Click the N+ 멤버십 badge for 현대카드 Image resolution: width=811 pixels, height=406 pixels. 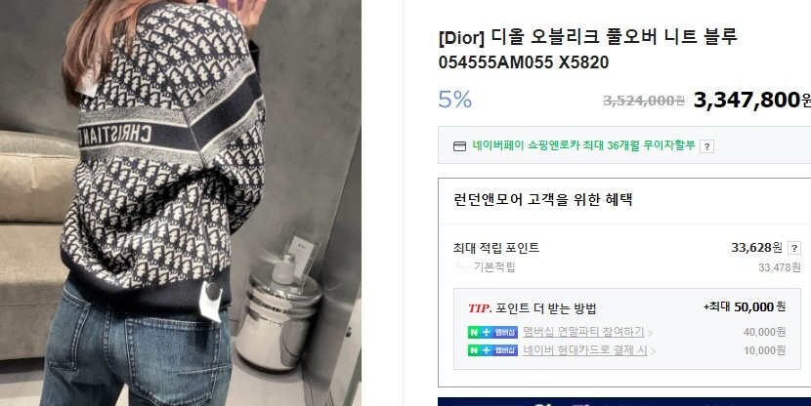coord(492,350)
